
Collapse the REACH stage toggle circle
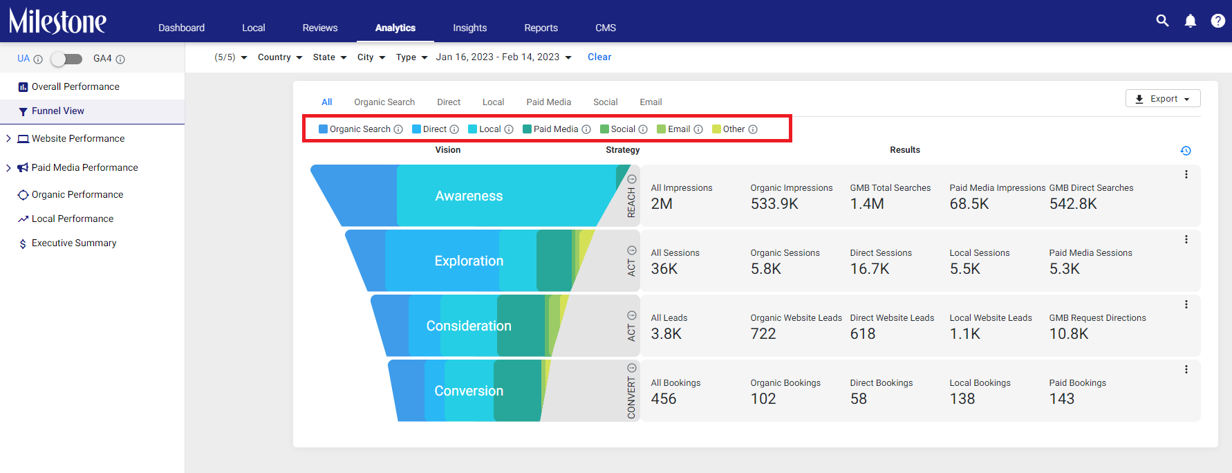(632, 179)
